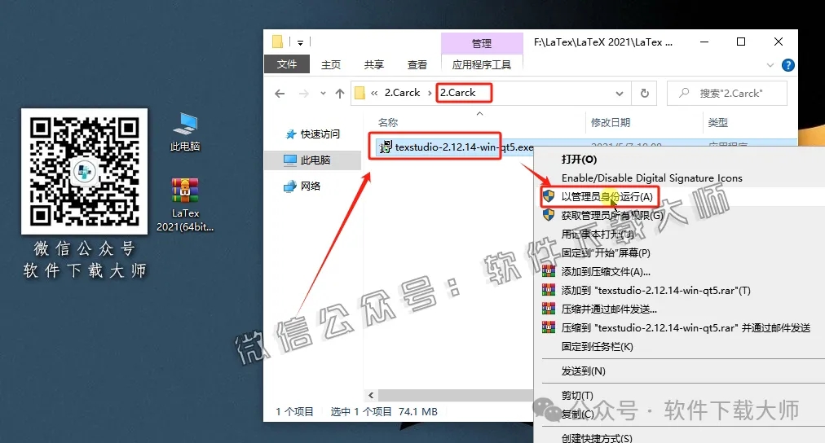Click the texstudio exe file icon
The height and width of the screenshot is (443, 825).
386,147
